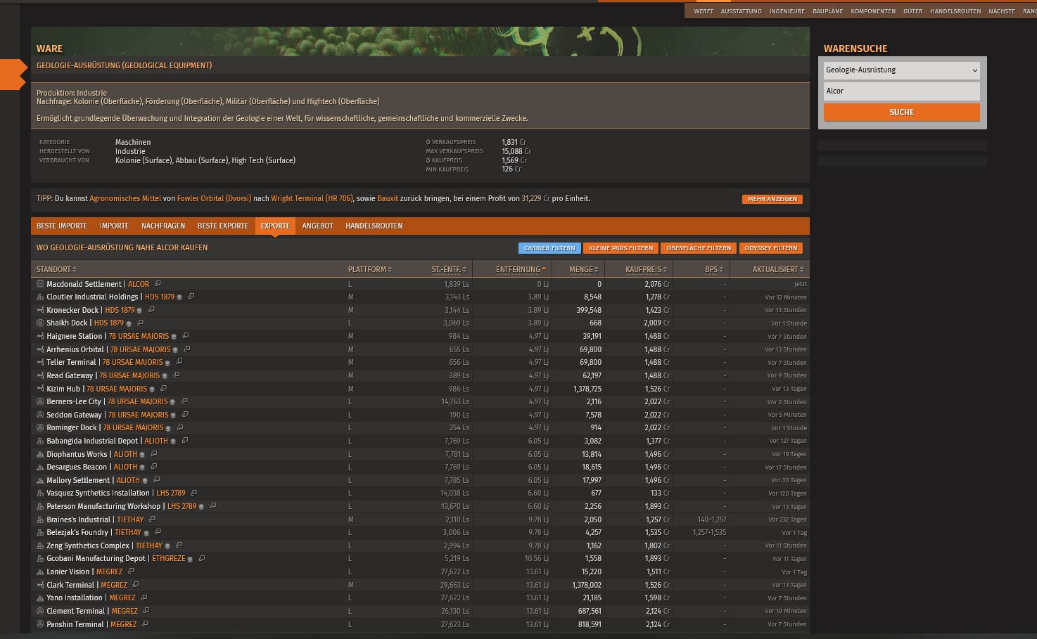The height and width of the screenshot is (639, 1037).
Task: Enable the Odyssey Filtern filter
Action: (770, 248)
